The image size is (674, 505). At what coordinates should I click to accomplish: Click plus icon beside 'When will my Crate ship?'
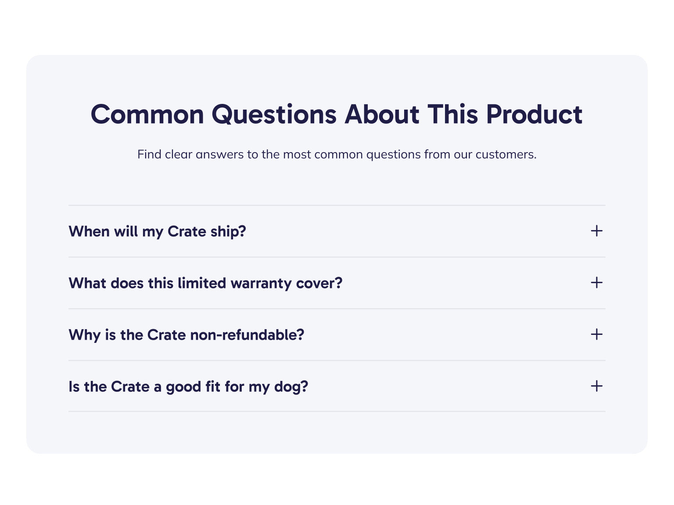click(x=596, y=231)
